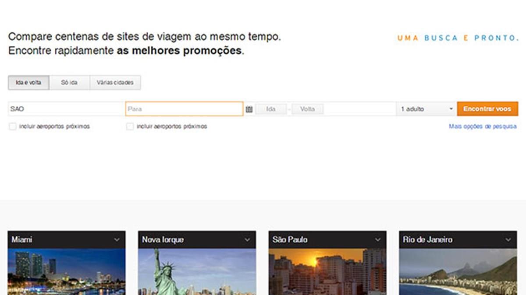The height and width of the screenshot is (295, 526).
Task: Click the Miami skyline photo
Action: (x=66, y=272)
